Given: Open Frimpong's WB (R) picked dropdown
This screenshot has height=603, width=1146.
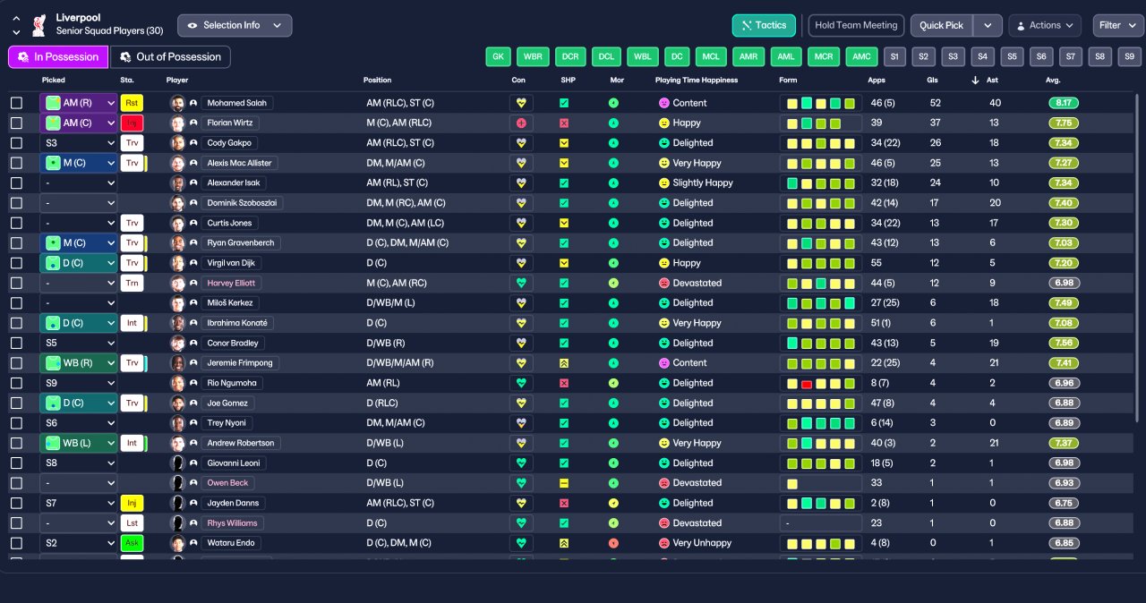Looking at the screenshot, I should [79, 363].
